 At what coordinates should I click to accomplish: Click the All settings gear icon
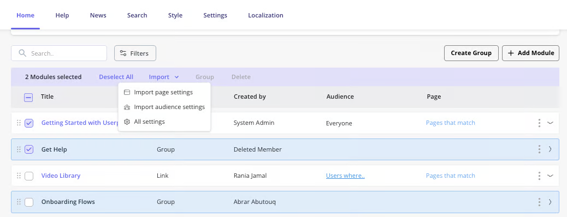(x=127, y=122)
